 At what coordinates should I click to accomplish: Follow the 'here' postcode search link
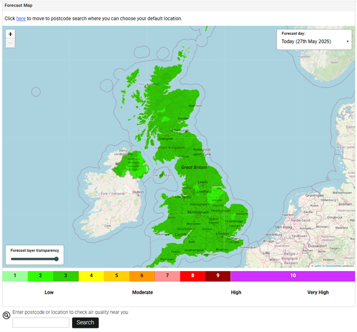(x=21, y=18)
